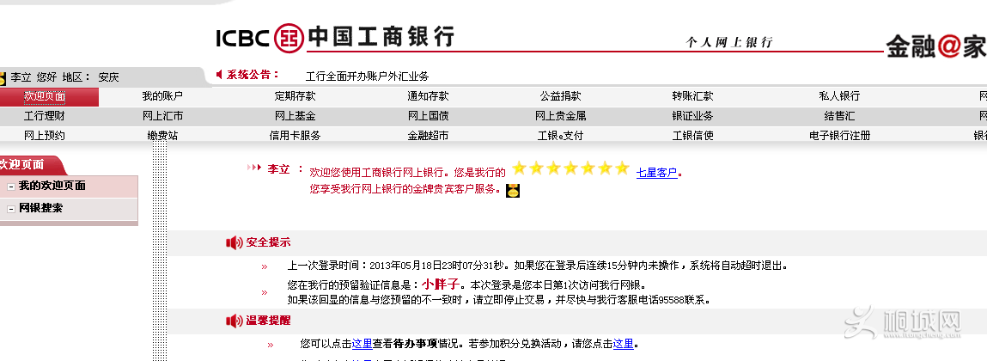Click the last login time line
This screenshot has width=987, height=361.
click(x=538, y=266)
